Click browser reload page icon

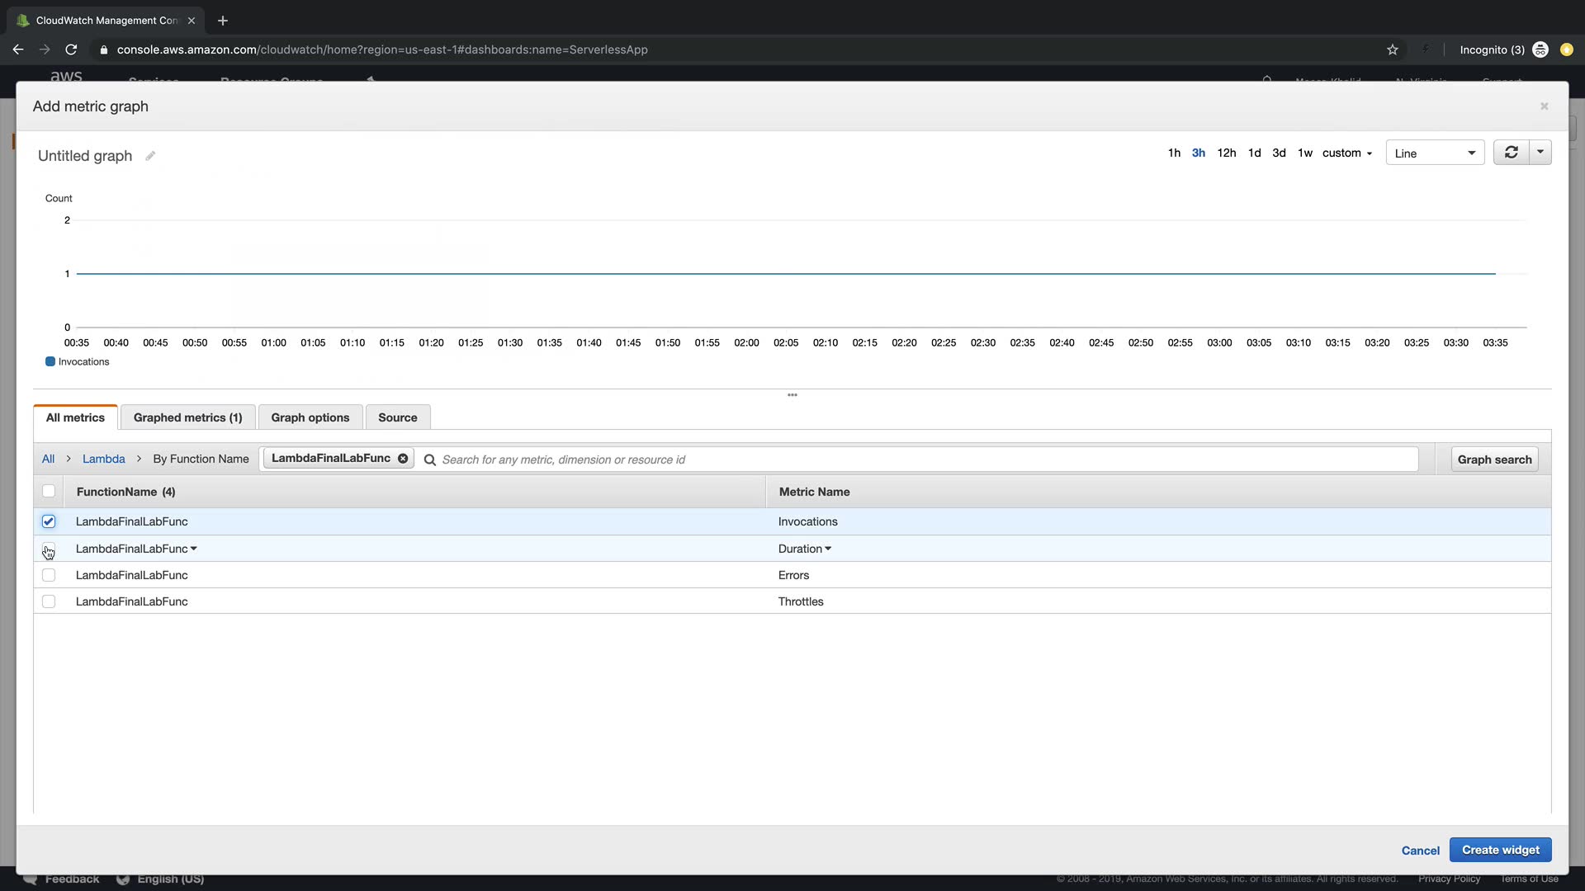click(72, 49)
